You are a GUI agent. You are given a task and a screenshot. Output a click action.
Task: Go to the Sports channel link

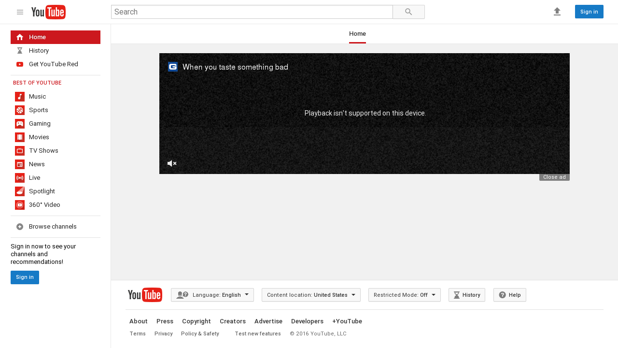tap(56, 110)
